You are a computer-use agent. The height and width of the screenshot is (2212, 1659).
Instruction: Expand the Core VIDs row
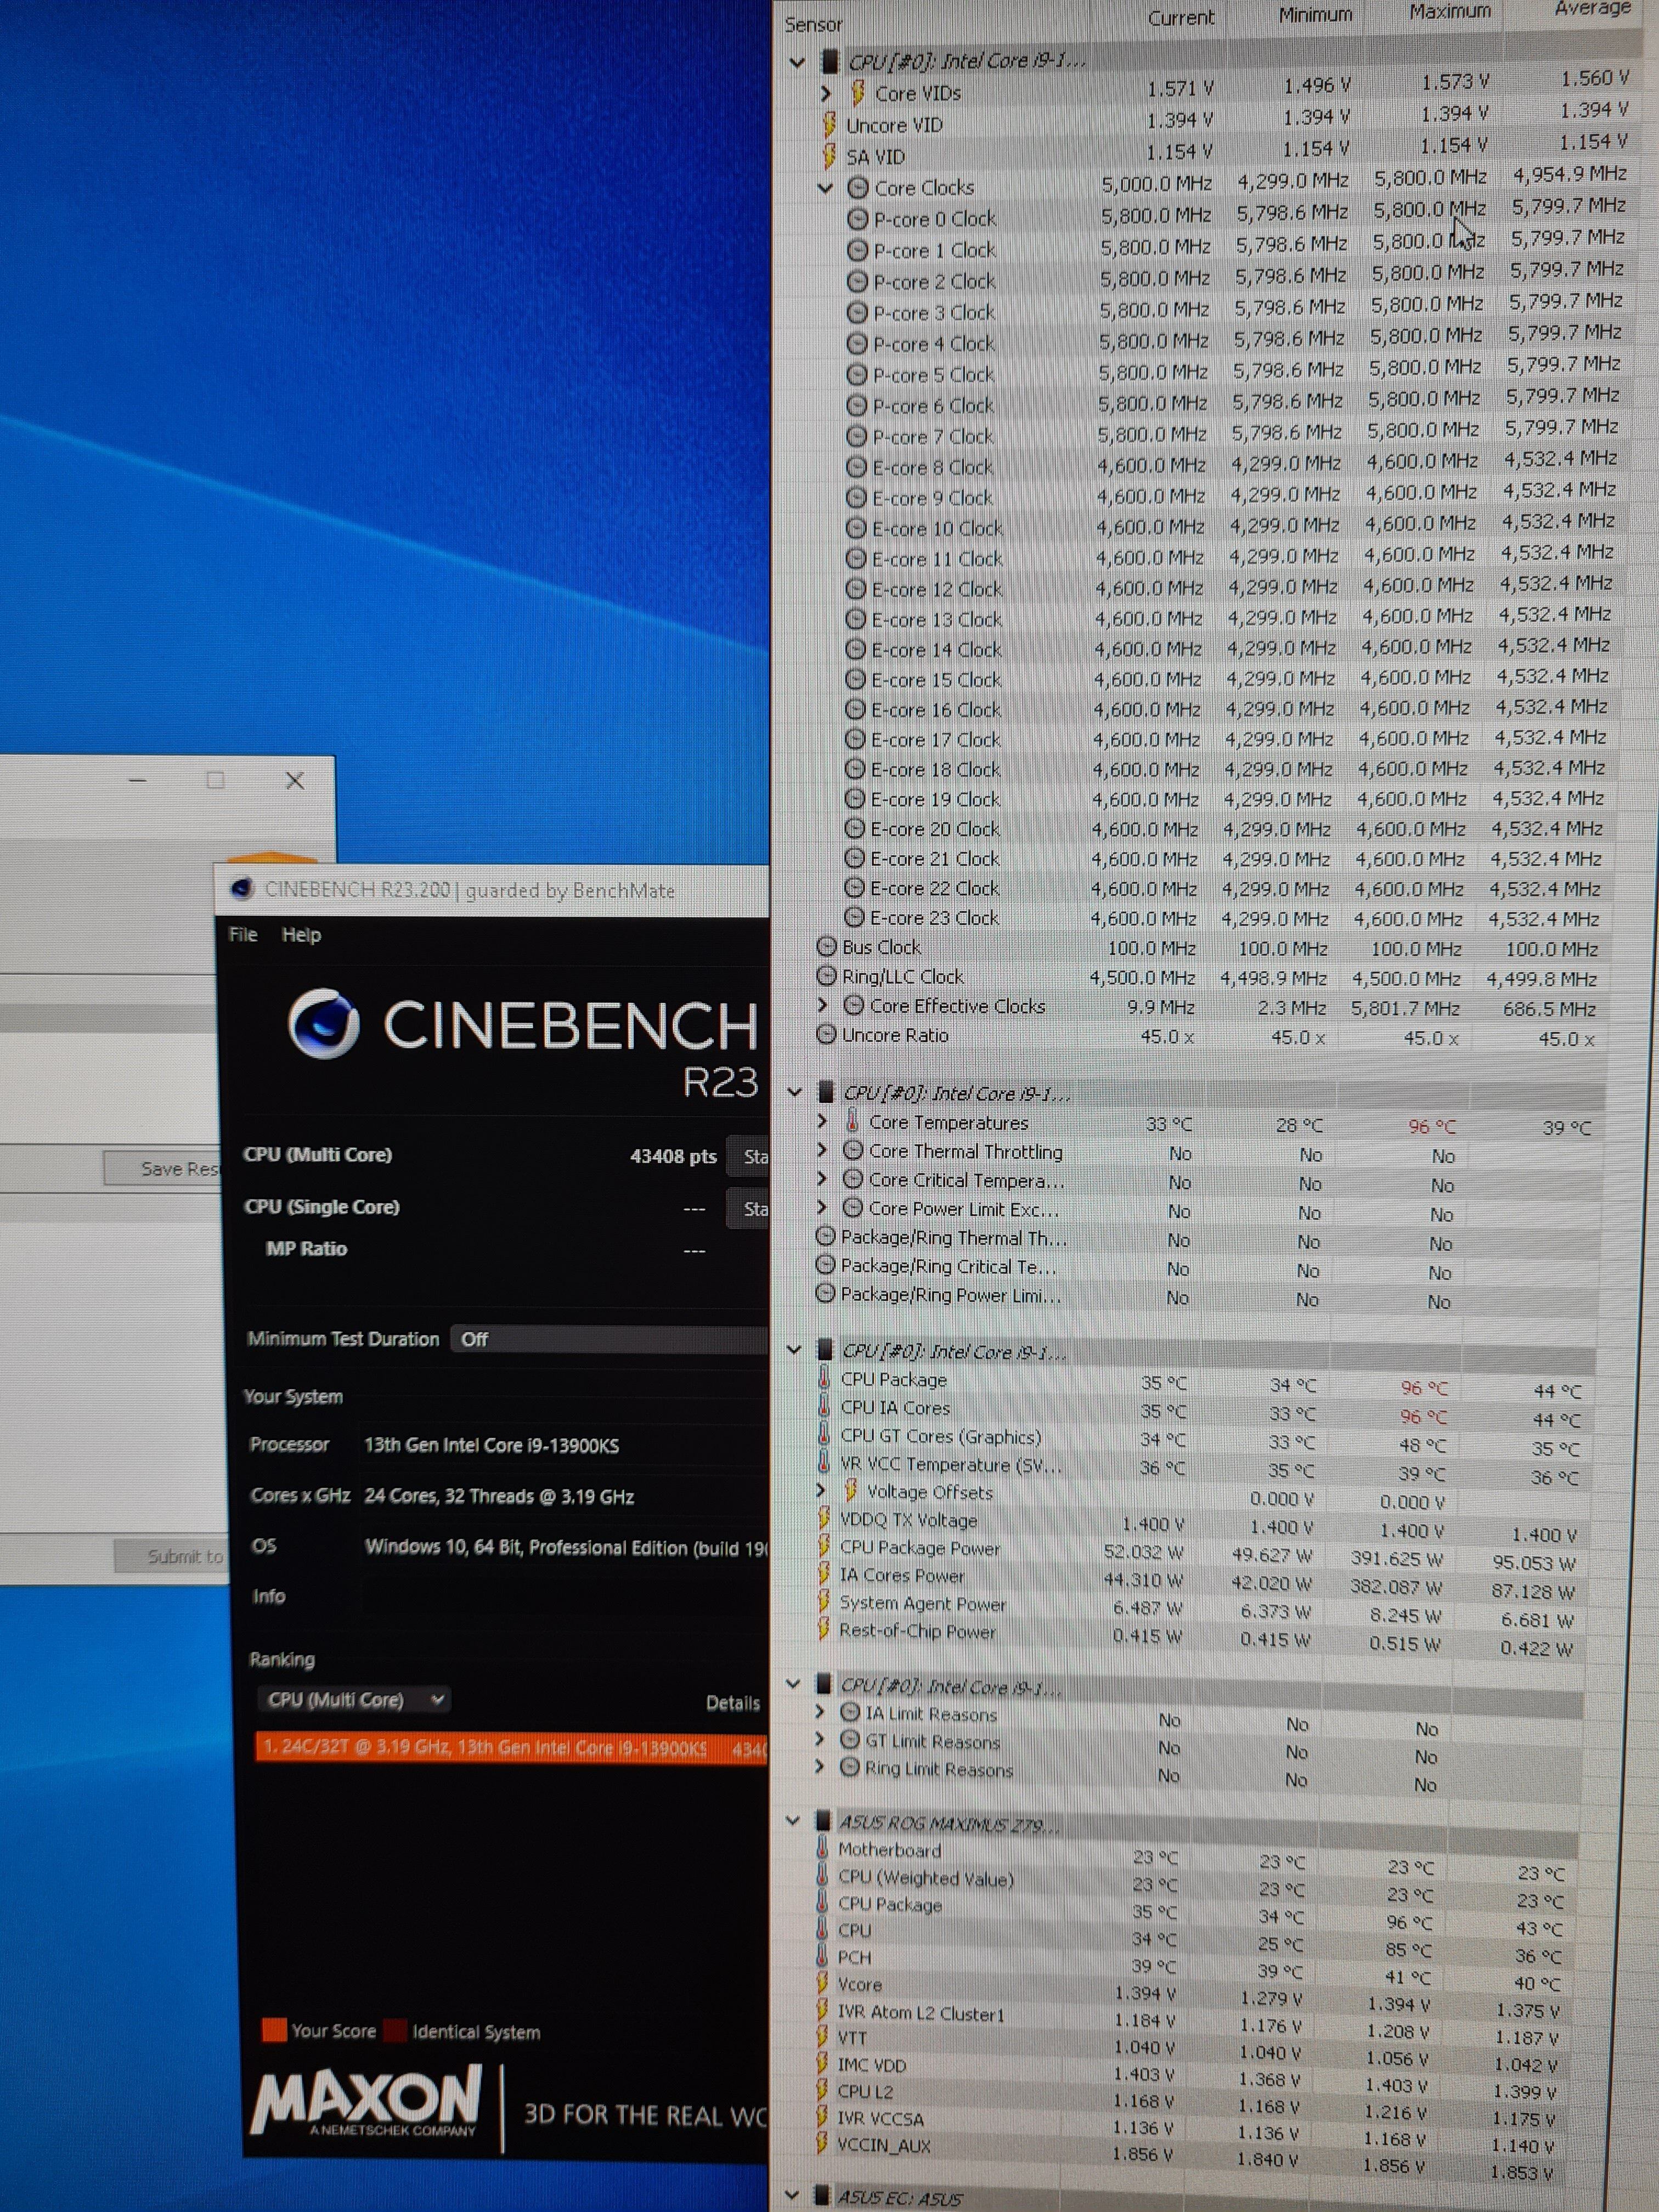[825, 93]
